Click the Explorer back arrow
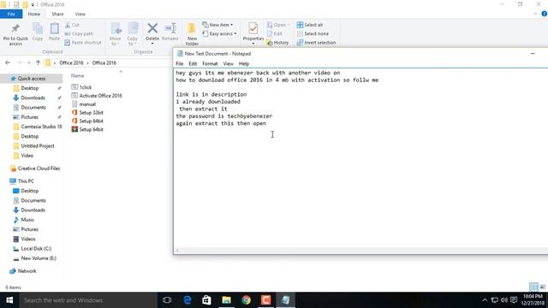This screenshot has width=548, height=308. click(x=8, y=62)
